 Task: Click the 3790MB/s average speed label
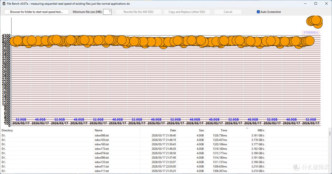(310, 32)
